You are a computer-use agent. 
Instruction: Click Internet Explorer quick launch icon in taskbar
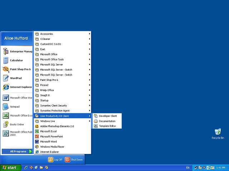pos(26,168)
